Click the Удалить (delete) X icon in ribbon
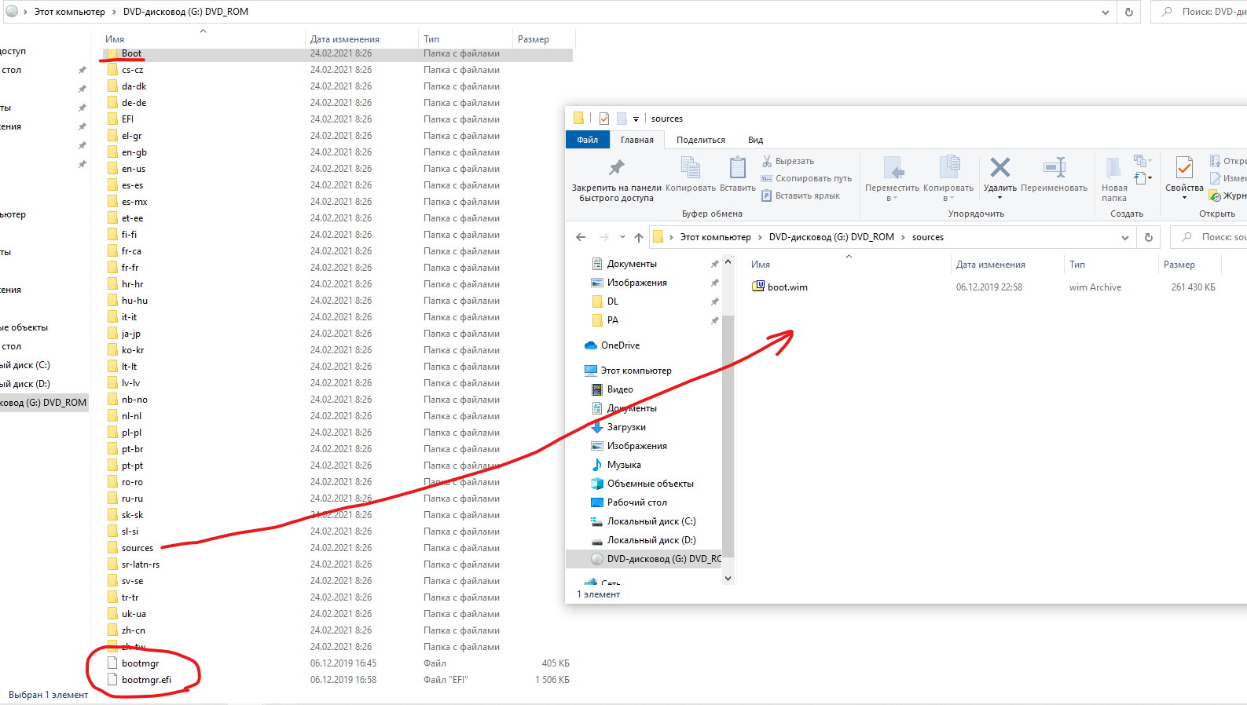 pyautogui.click(x=999, y=168)
